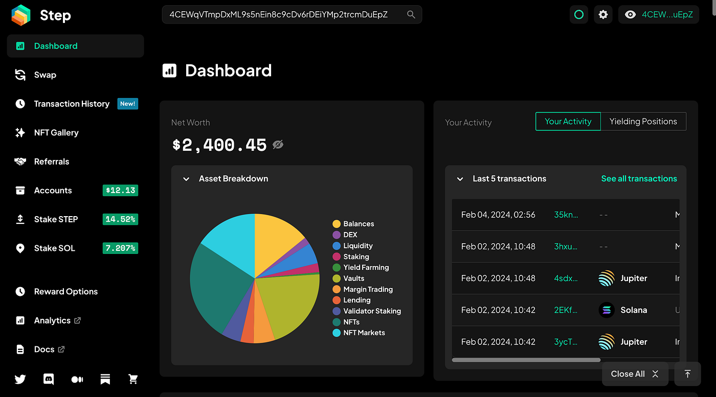Open transaction hash 4sdx...
This screenshot has height=397, width=716.
coord(566,278)
